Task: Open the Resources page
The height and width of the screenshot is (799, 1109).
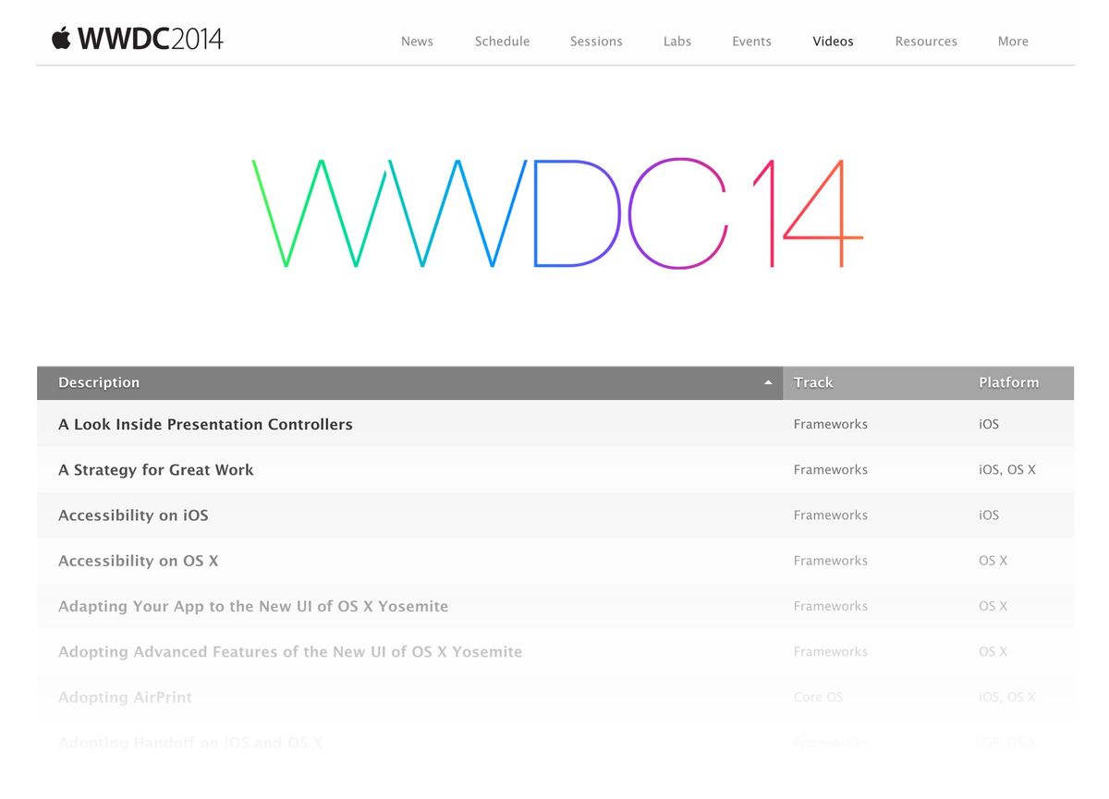Action: 926,42
